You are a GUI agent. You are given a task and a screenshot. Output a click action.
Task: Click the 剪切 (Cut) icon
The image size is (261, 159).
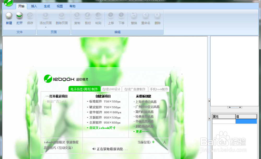point(88,15)
